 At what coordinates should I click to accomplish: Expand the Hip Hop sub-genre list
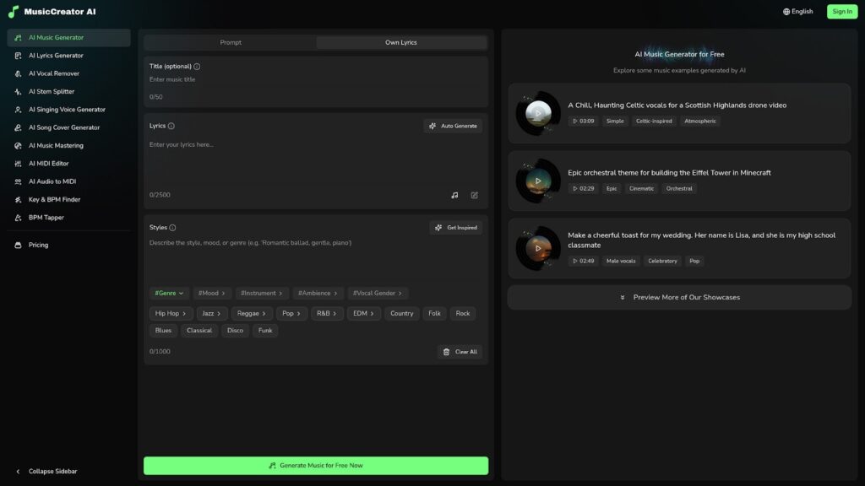170,314
